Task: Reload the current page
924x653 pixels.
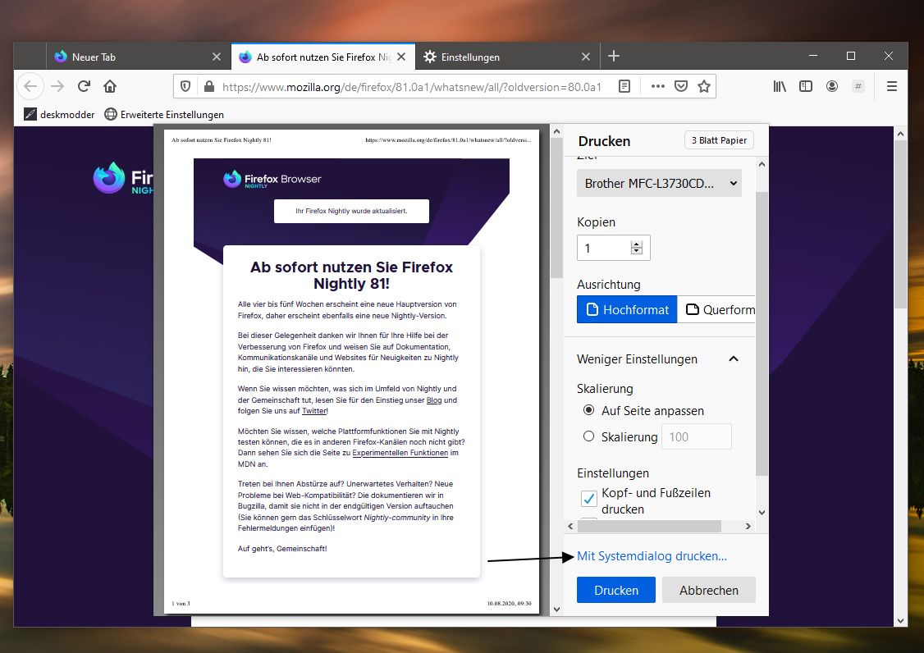Action: point(84,87)
